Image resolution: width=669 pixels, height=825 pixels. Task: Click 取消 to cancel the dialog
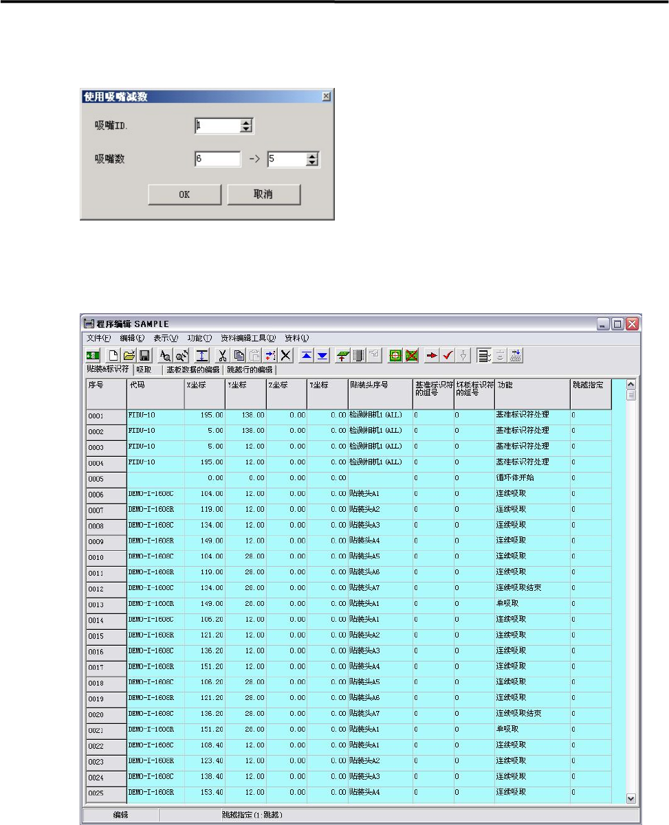click(x=264, y=194)
